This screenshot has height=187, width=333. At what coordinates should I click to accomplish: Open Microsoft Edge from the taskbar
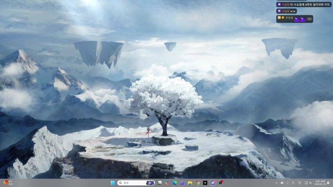tap(175, 183)
